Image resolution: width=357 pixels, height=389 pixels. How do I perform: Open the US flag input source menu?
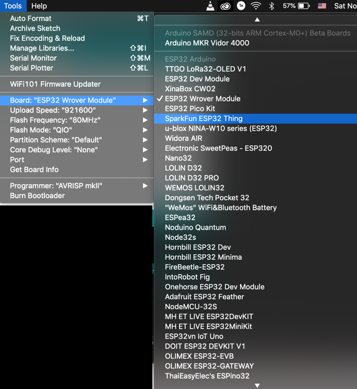pos(322,6)
